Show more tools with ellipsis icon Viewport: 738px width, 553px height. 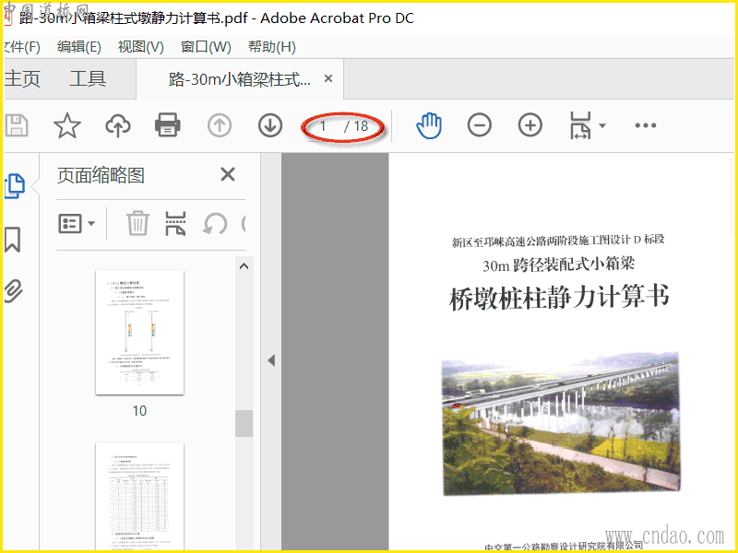[x=645, y=125]
